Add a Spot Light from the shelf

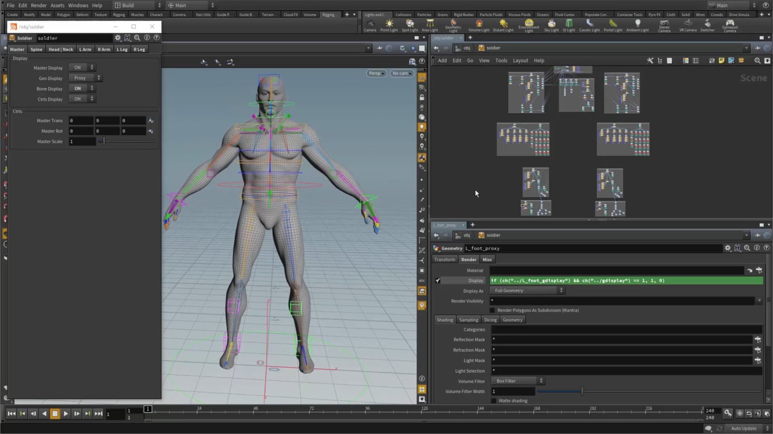coord(409,25)
